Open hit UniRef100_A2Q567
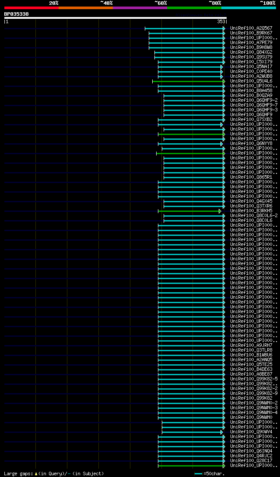This screenshot has height=477, width=280. click(x=251, y=28)
